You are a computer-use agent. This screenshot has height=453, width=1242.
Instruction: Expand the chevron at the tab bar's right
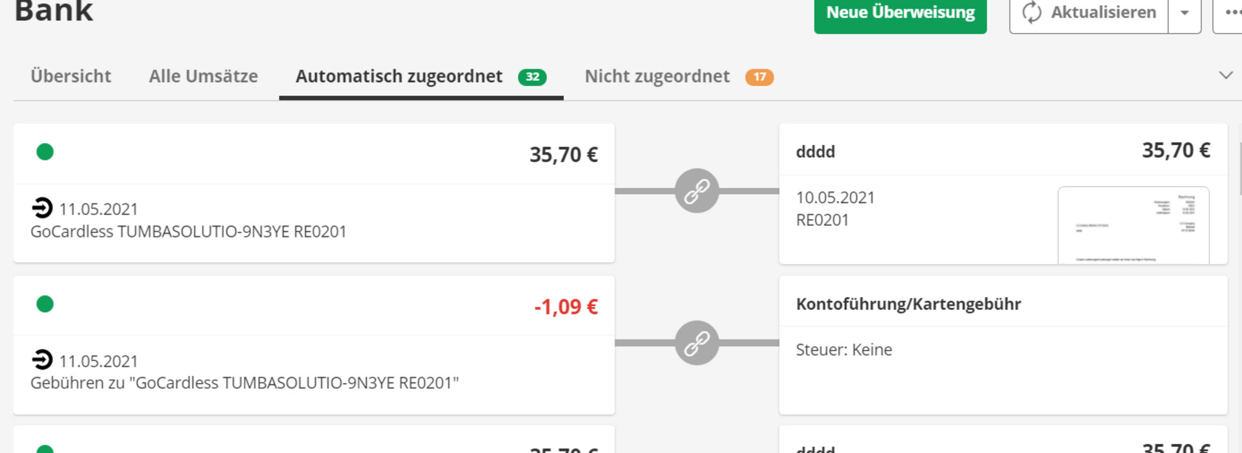(x=1225, y=75)
